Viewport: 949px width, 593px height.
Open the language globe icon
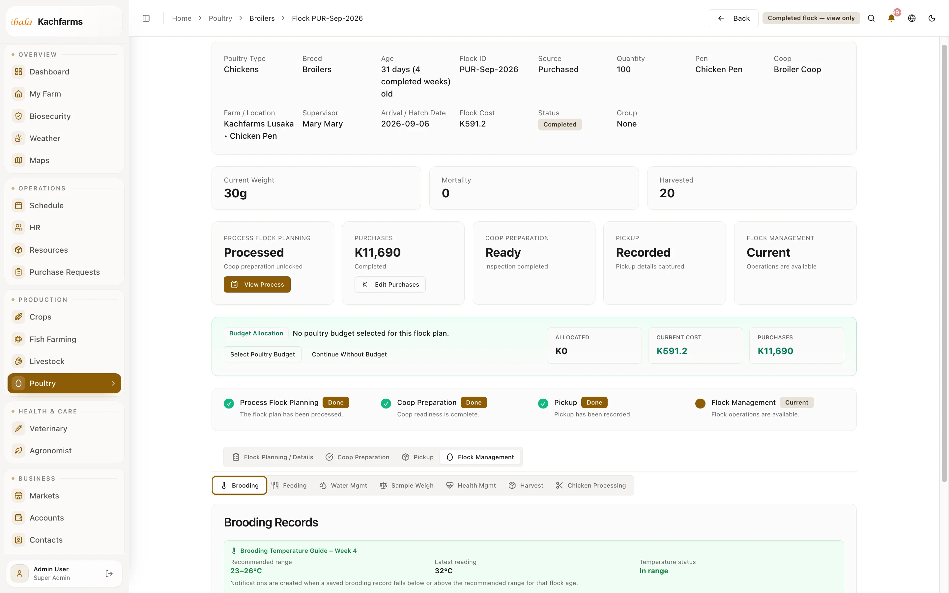click(x=912, y=18)
